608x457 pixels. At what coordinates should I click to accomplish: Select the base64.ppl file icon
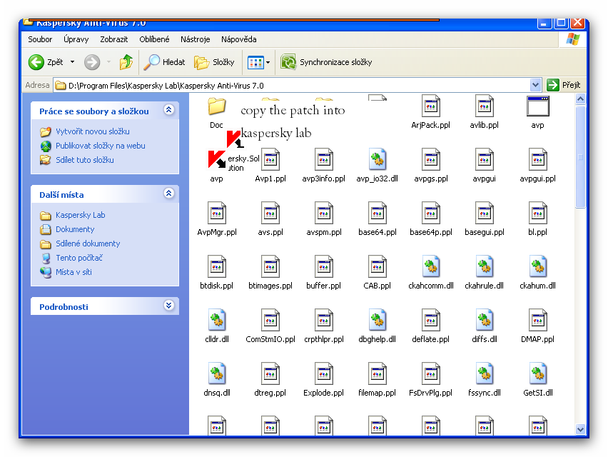[x=378, y=213]
